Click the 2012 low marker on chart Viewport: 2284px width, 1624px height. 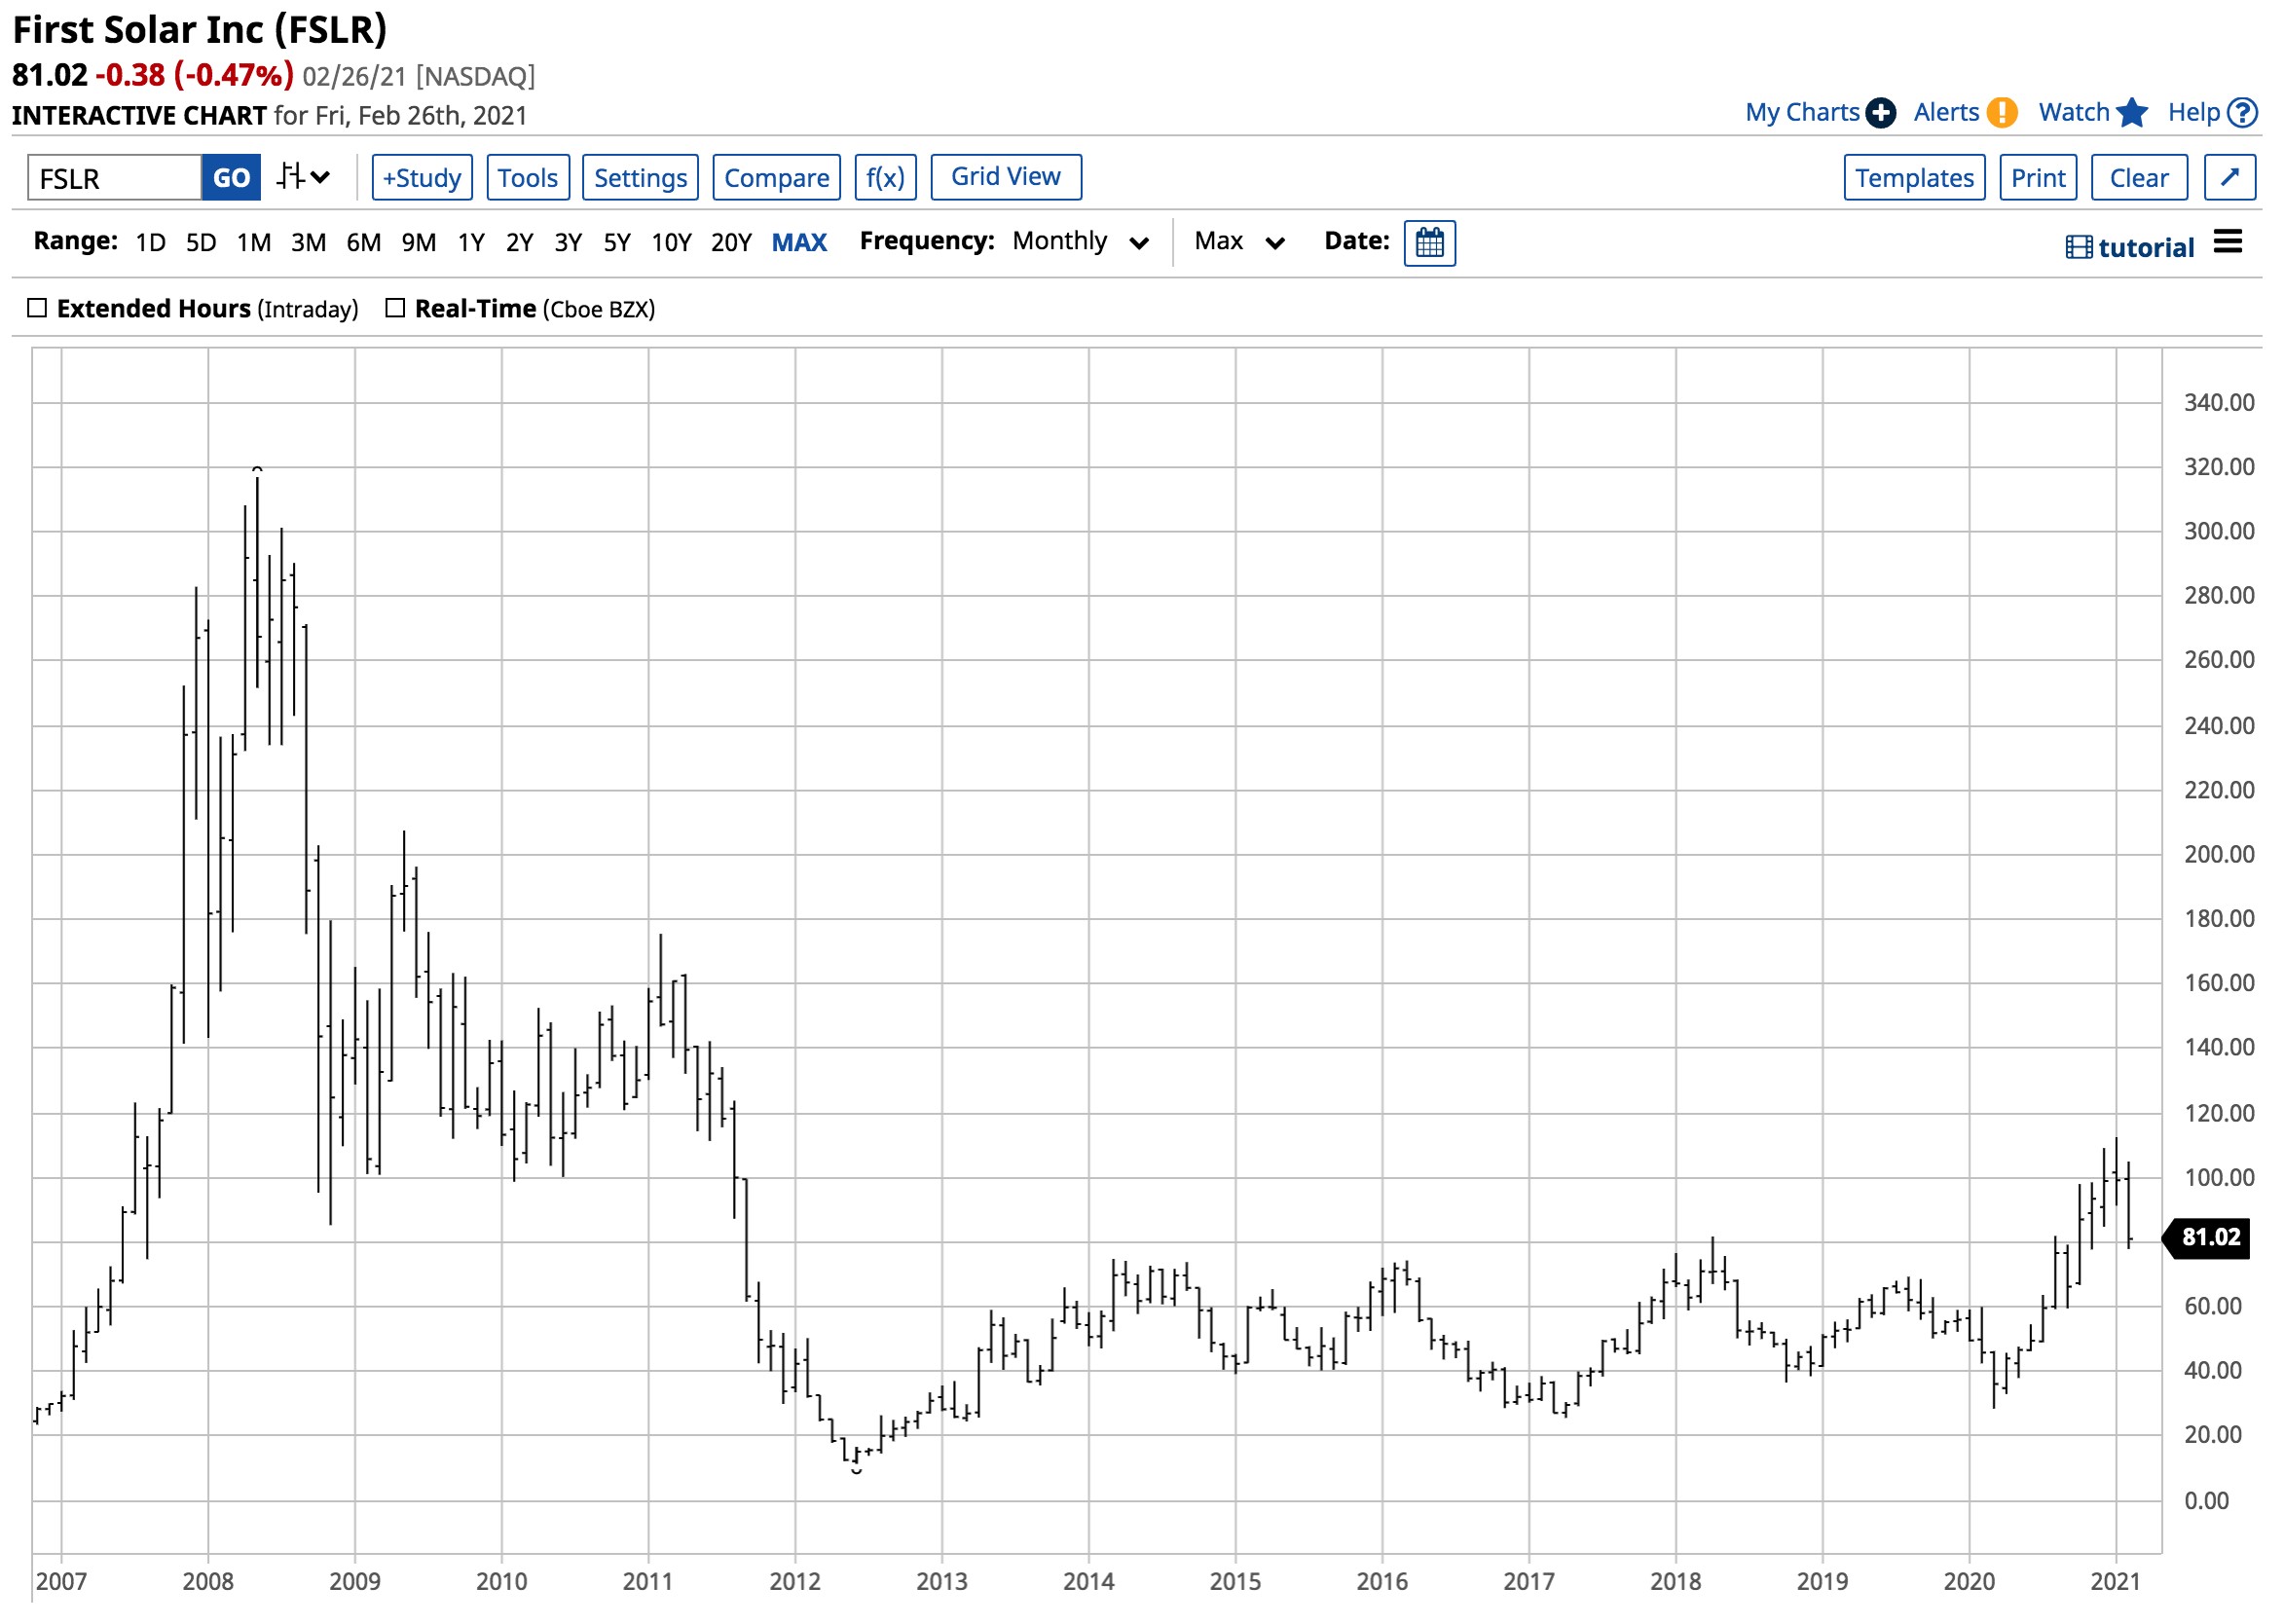coord(856,1471)
